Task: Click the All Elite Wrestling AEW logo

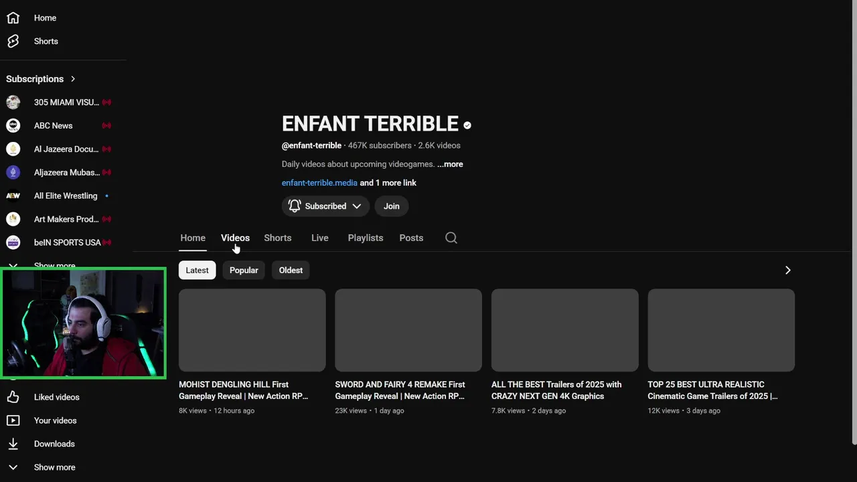Action: (13, 196)
